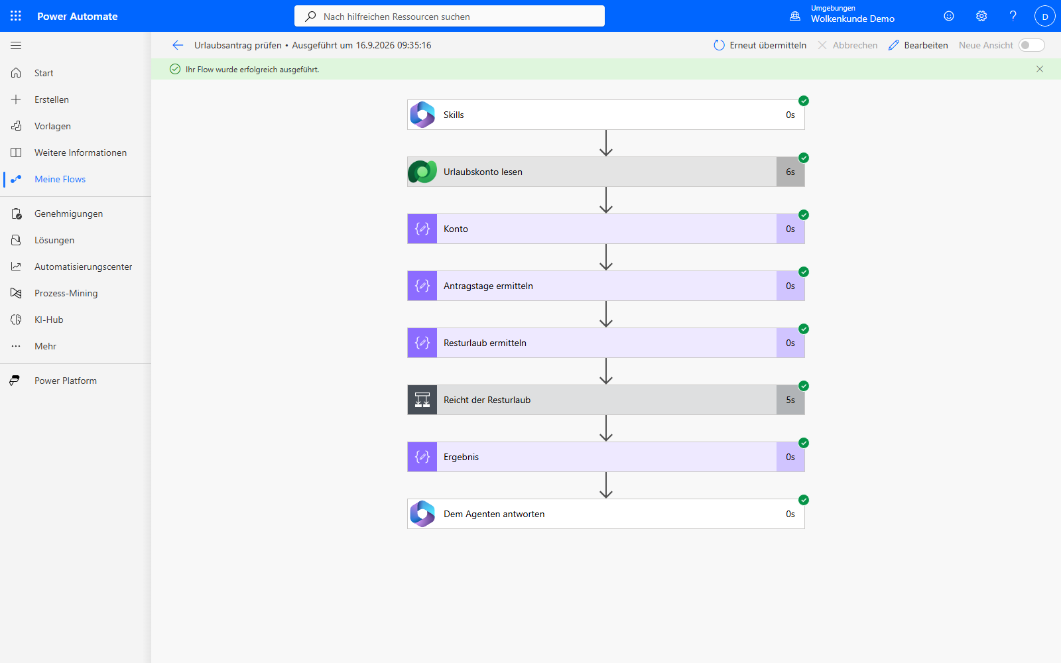1061x663 pixels.
Task: Click the 5s duration on Reicht der Resturlaub
Action: tap(790, 400)
